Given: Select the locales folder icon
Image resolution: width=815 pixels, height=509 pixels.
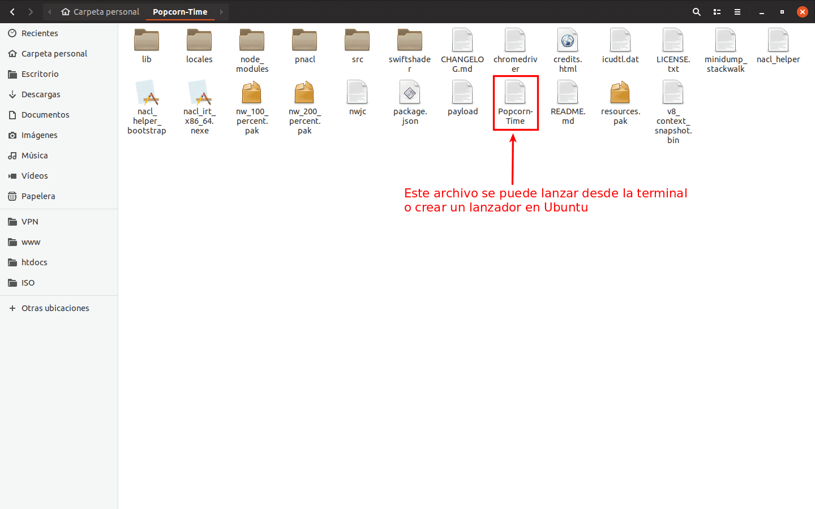Looking at the screenshot, I should [199, 40].
